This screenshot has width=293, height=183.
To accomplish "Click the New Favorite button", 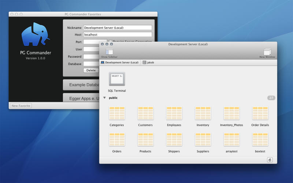I will pyautogui.click(x=21, y=106).
